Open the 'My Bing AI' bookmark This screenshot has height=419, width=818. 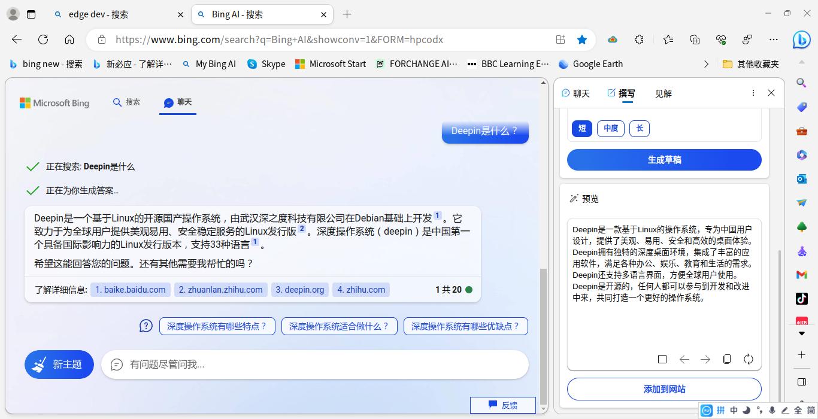[x=209, y=64]
